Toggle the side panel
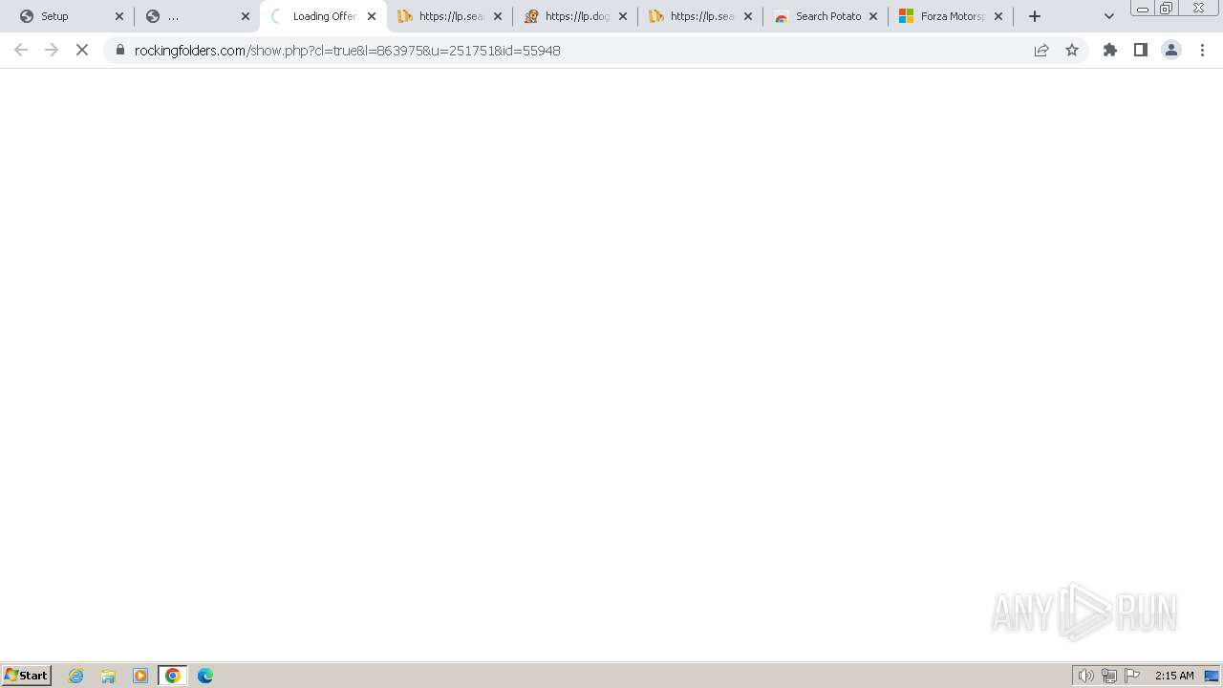1223x688 pixels. [1141, 50]
